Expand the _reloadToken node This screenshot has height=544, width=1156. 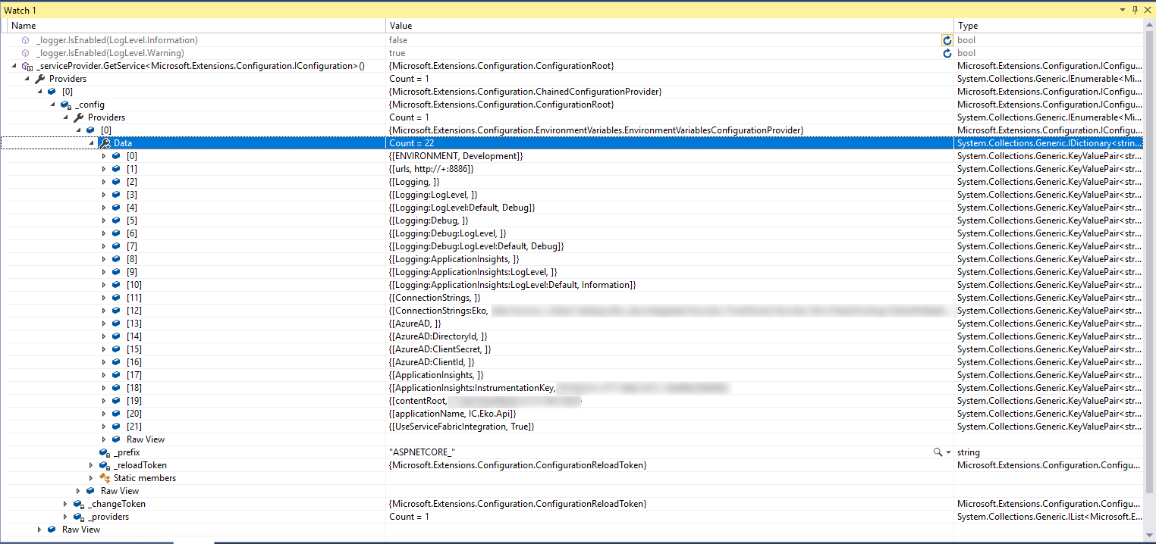click(91, 464)
